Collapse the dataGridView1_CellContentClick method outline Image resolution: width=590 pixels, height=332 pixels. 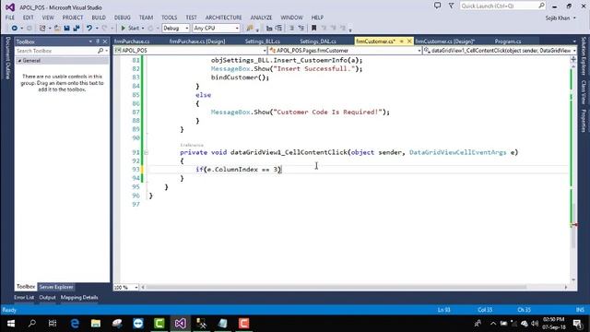(x=146, y=152)
